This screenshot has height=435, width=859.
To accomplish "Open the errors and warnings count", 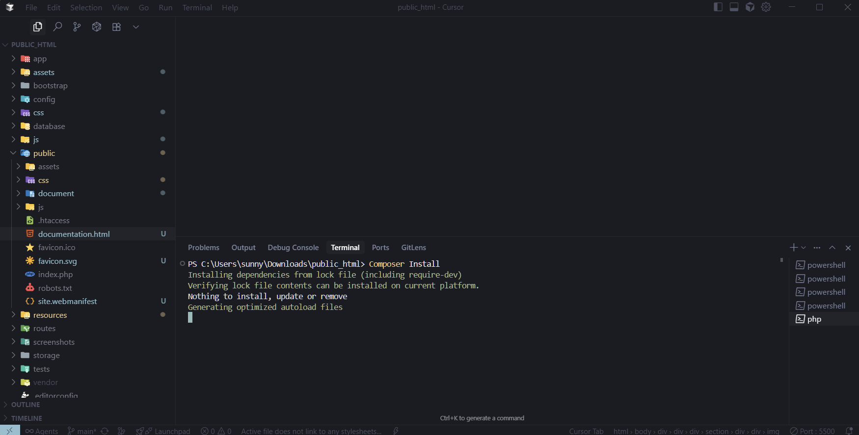I will tap(216, 431).
